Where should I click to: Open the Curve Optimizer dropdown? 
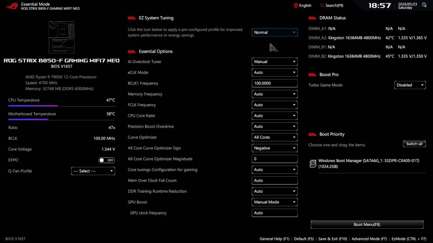tap(275, 137)
